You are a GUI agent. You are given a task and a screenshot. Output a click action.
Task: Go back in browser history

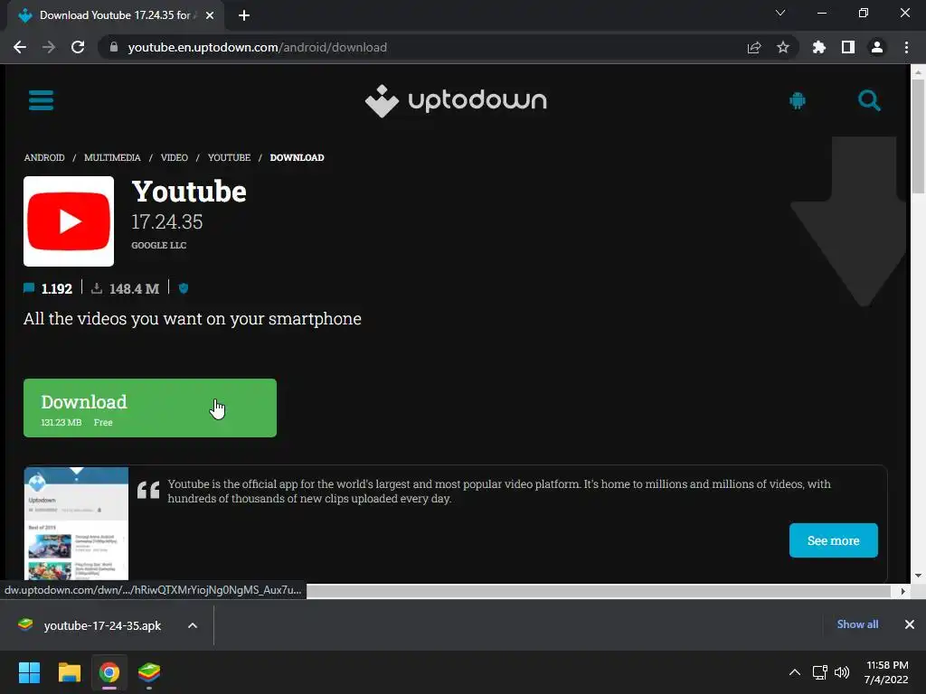[20, 47]
